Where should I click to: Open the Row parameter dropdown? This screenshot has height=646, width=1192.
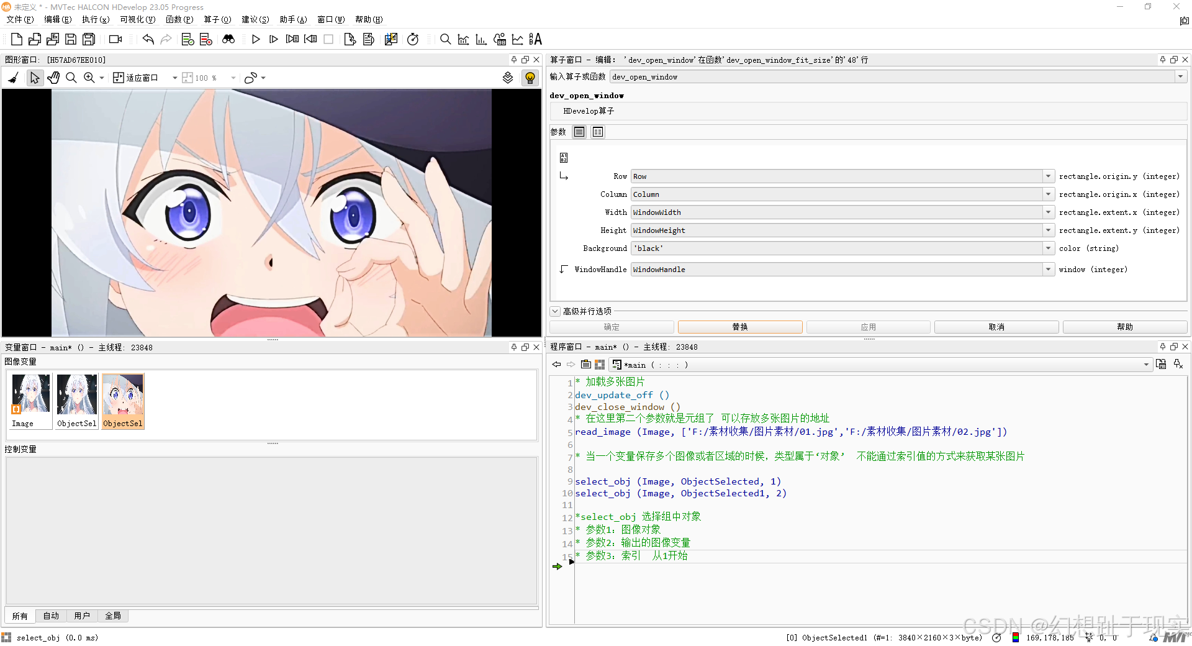click(x=1049, y=176)
